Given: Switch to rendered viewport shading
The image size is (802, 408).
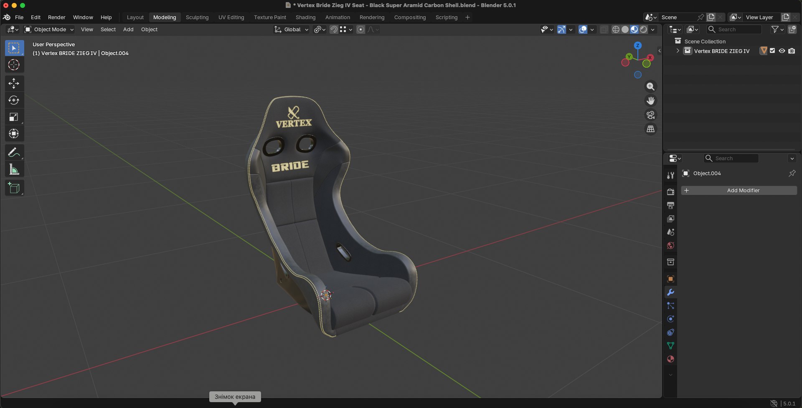Looking at the screenshot, I should [644, 29].
